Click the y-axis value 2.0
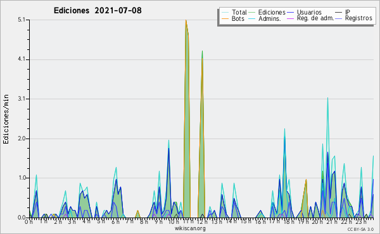The height and width of the screenshot is (234, 380). (x=22, y=139)
